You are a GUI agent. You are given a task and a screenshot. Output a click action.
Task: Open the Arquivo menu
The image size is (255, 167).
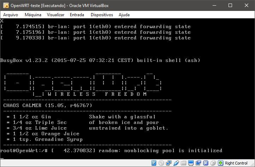click(x=11, y=15)
